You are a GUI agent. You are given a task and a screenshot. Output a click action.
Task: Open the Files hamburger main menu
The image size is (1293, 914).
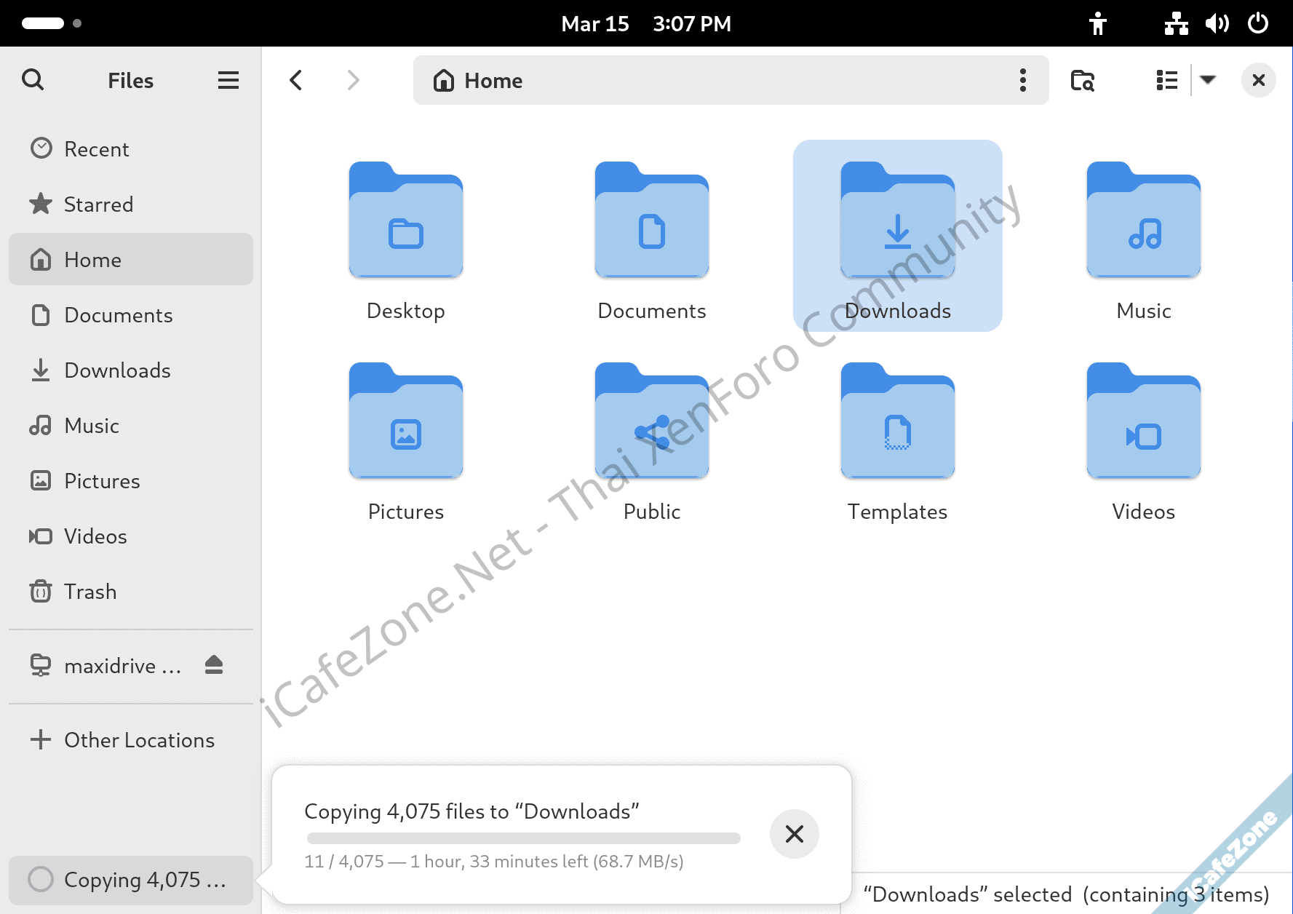(228, 80)
